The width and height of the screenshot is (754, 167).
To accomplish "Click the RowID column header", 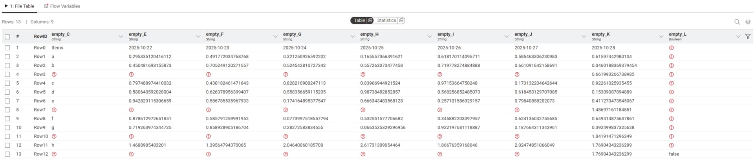I will tap(40, 37).
